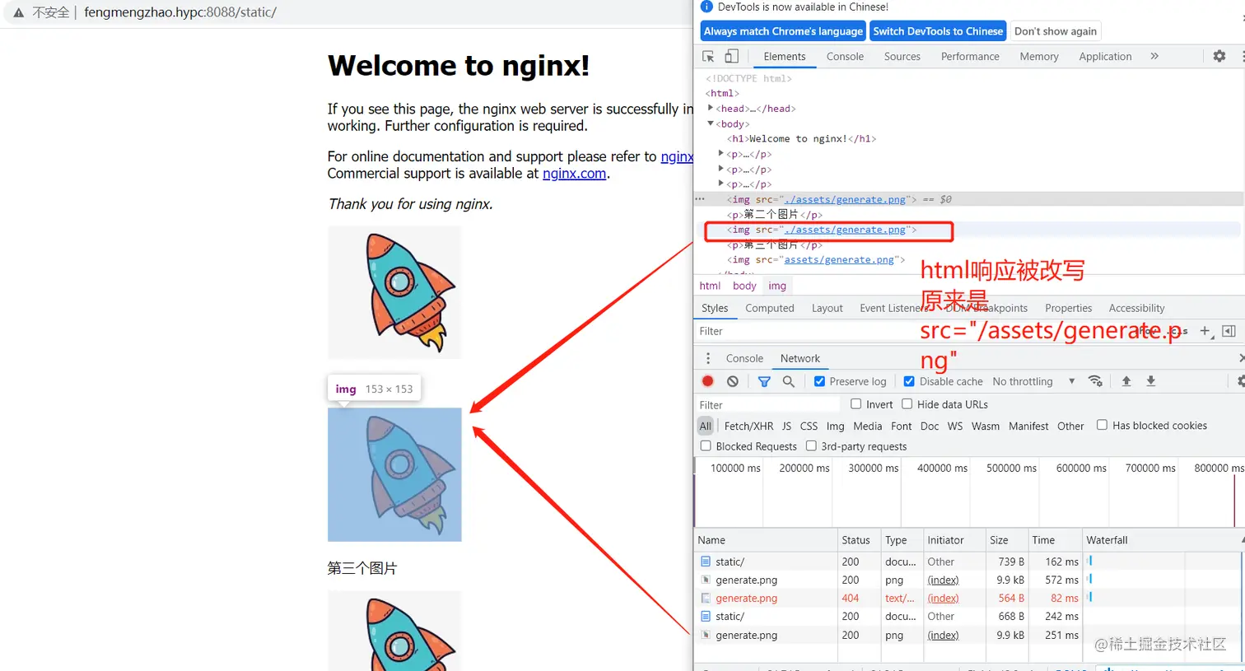The height and width of the screenshot is (671, 1245).
Task: Click the first static/ document icon
Action: 706,561
